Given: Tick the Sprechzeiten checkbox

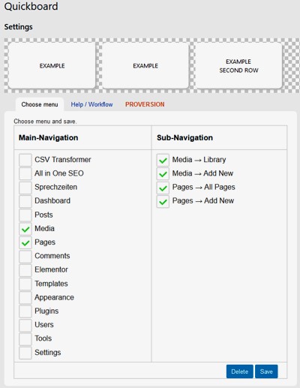Looking at the screenshot, I should (x=25, y=188).
